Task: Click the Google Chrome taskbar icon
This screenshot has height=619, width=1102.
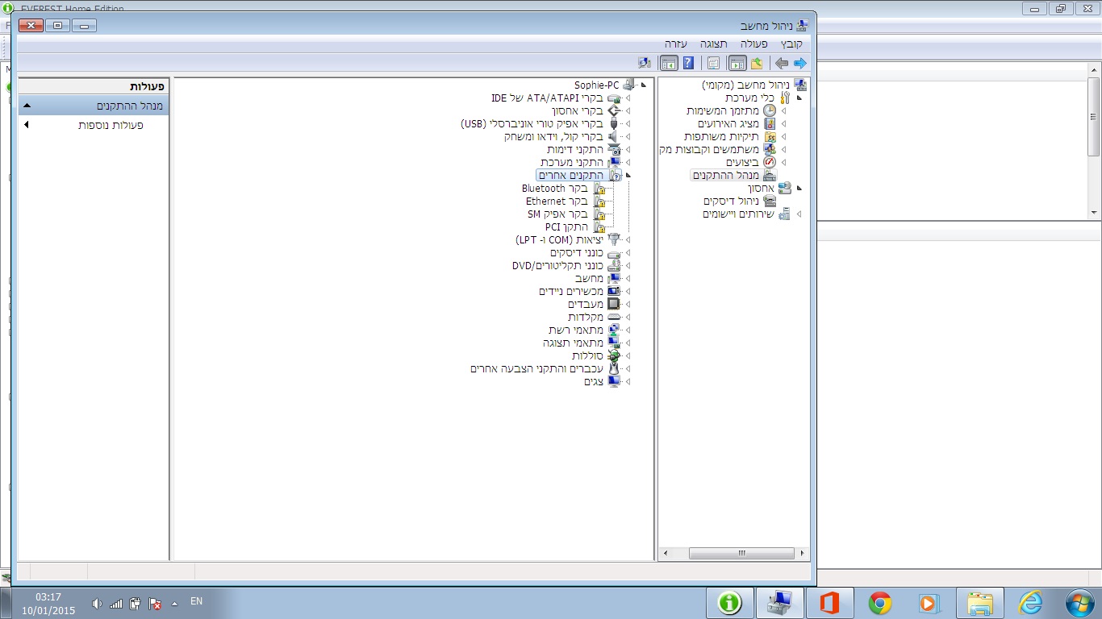Action: click(879, 603)
